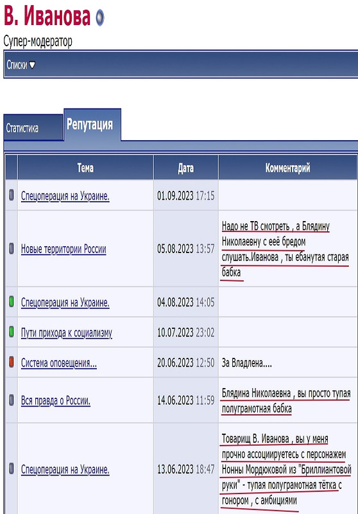The width and height of the screenshot is (358, 514).
Task: Click the Дата column header
Action: click(186, 168)
